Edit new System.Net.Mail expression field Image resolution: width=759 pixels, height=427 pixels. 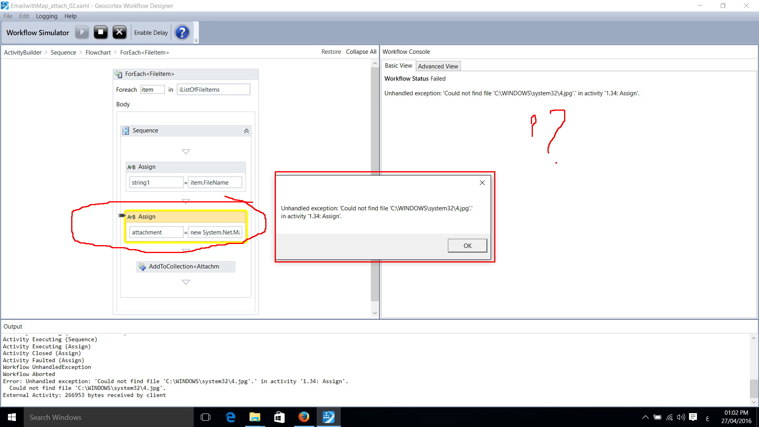[x=215, y=232]
